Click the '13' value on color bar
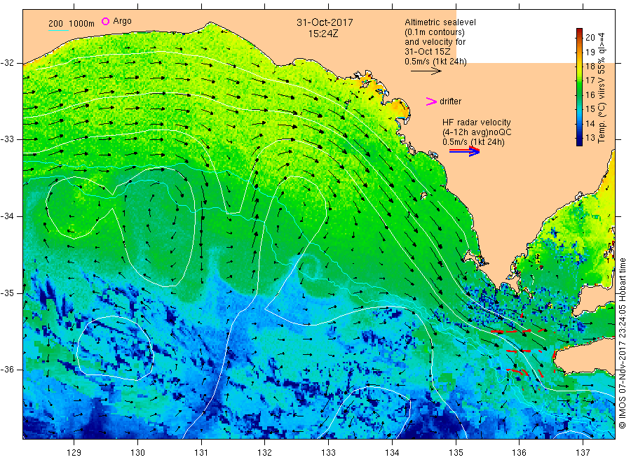Image resolution: width=631 pixels, height=462 pixels. click(x=590, y=137)
